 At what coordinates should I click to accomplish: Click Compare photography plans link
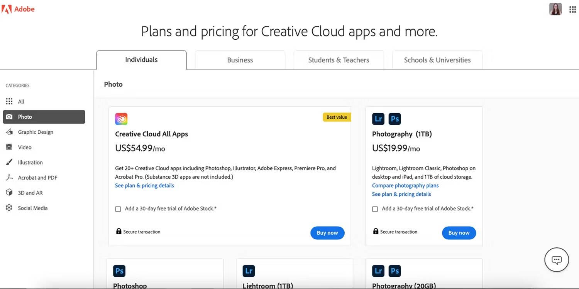[x=405, y=185]
